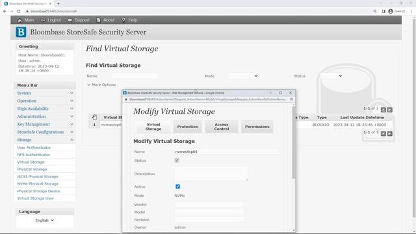This screenshot has width=416, height=234.
Task: Switch to the Protection tab
Action: (x=188, y=127)
